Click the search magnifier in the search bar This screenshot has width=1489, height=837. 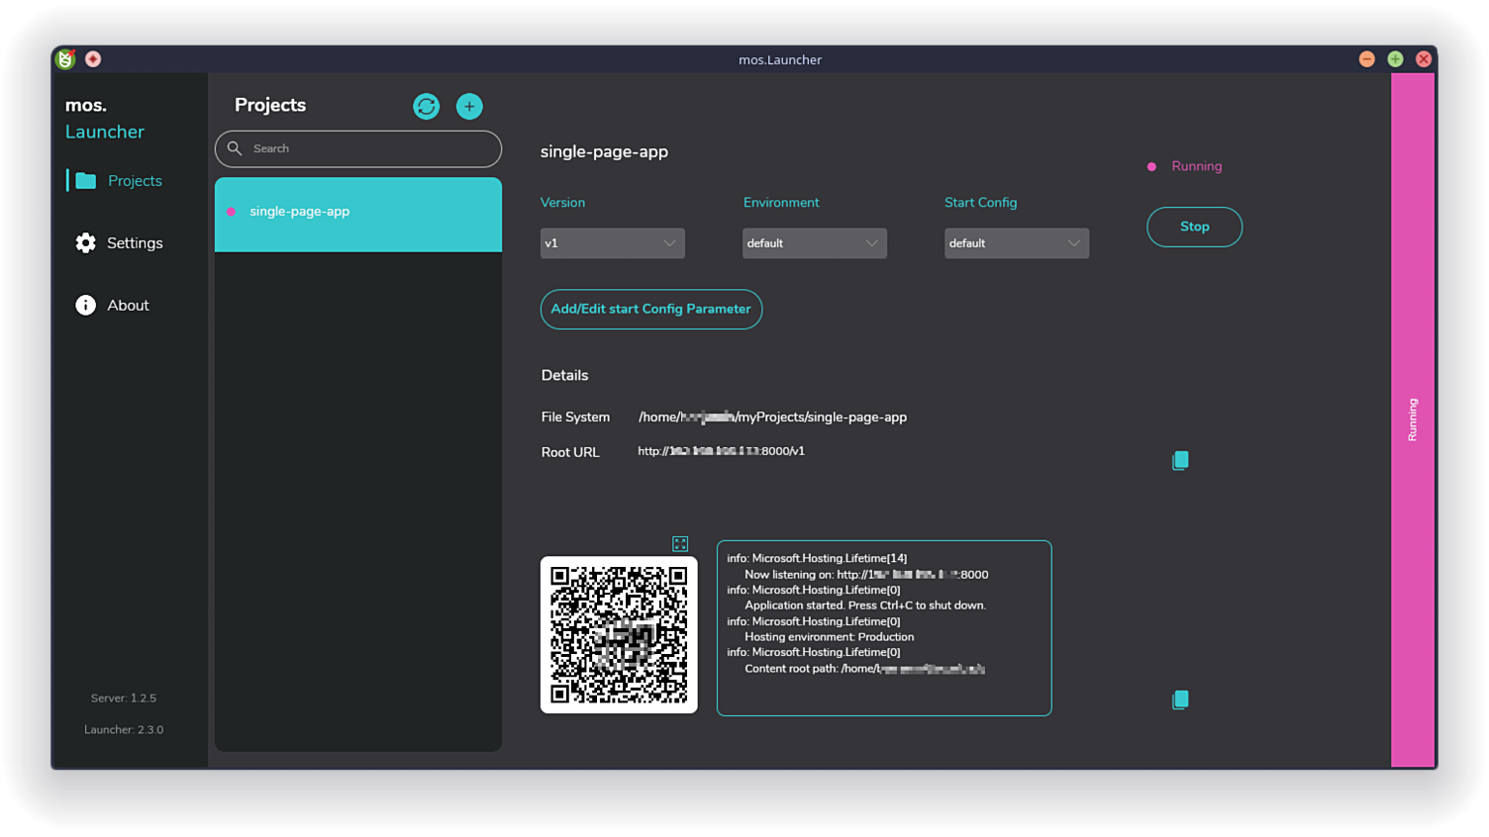[235, 148]
